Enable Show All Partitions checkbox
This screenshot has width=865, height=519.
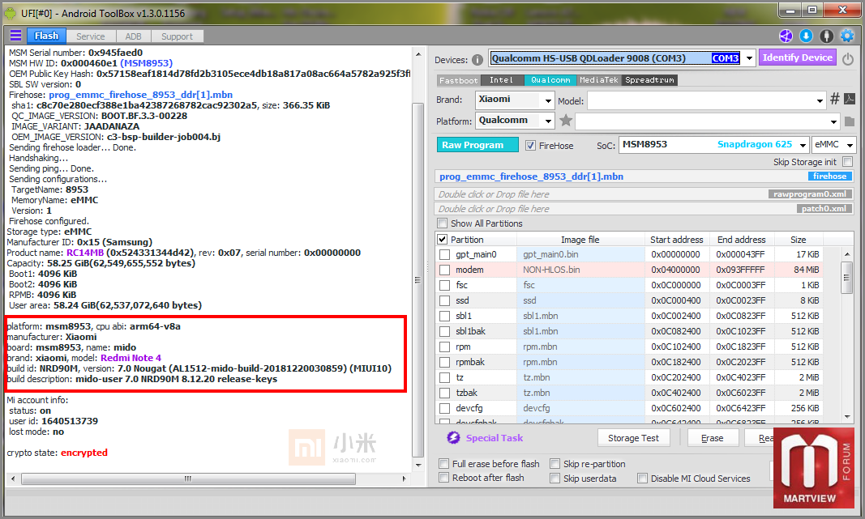point(442,223)
